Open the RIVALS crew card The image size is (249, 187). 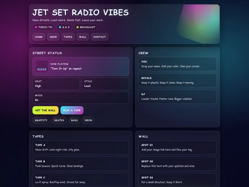tap(178, 80)
